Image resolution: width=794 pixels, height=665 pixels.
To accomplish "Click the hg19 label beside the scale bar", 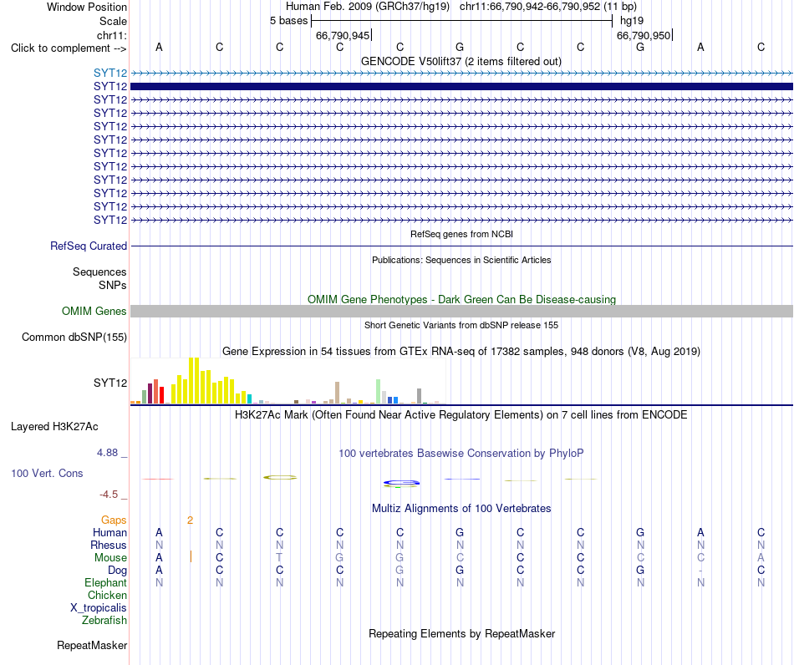I will point(632,21).
